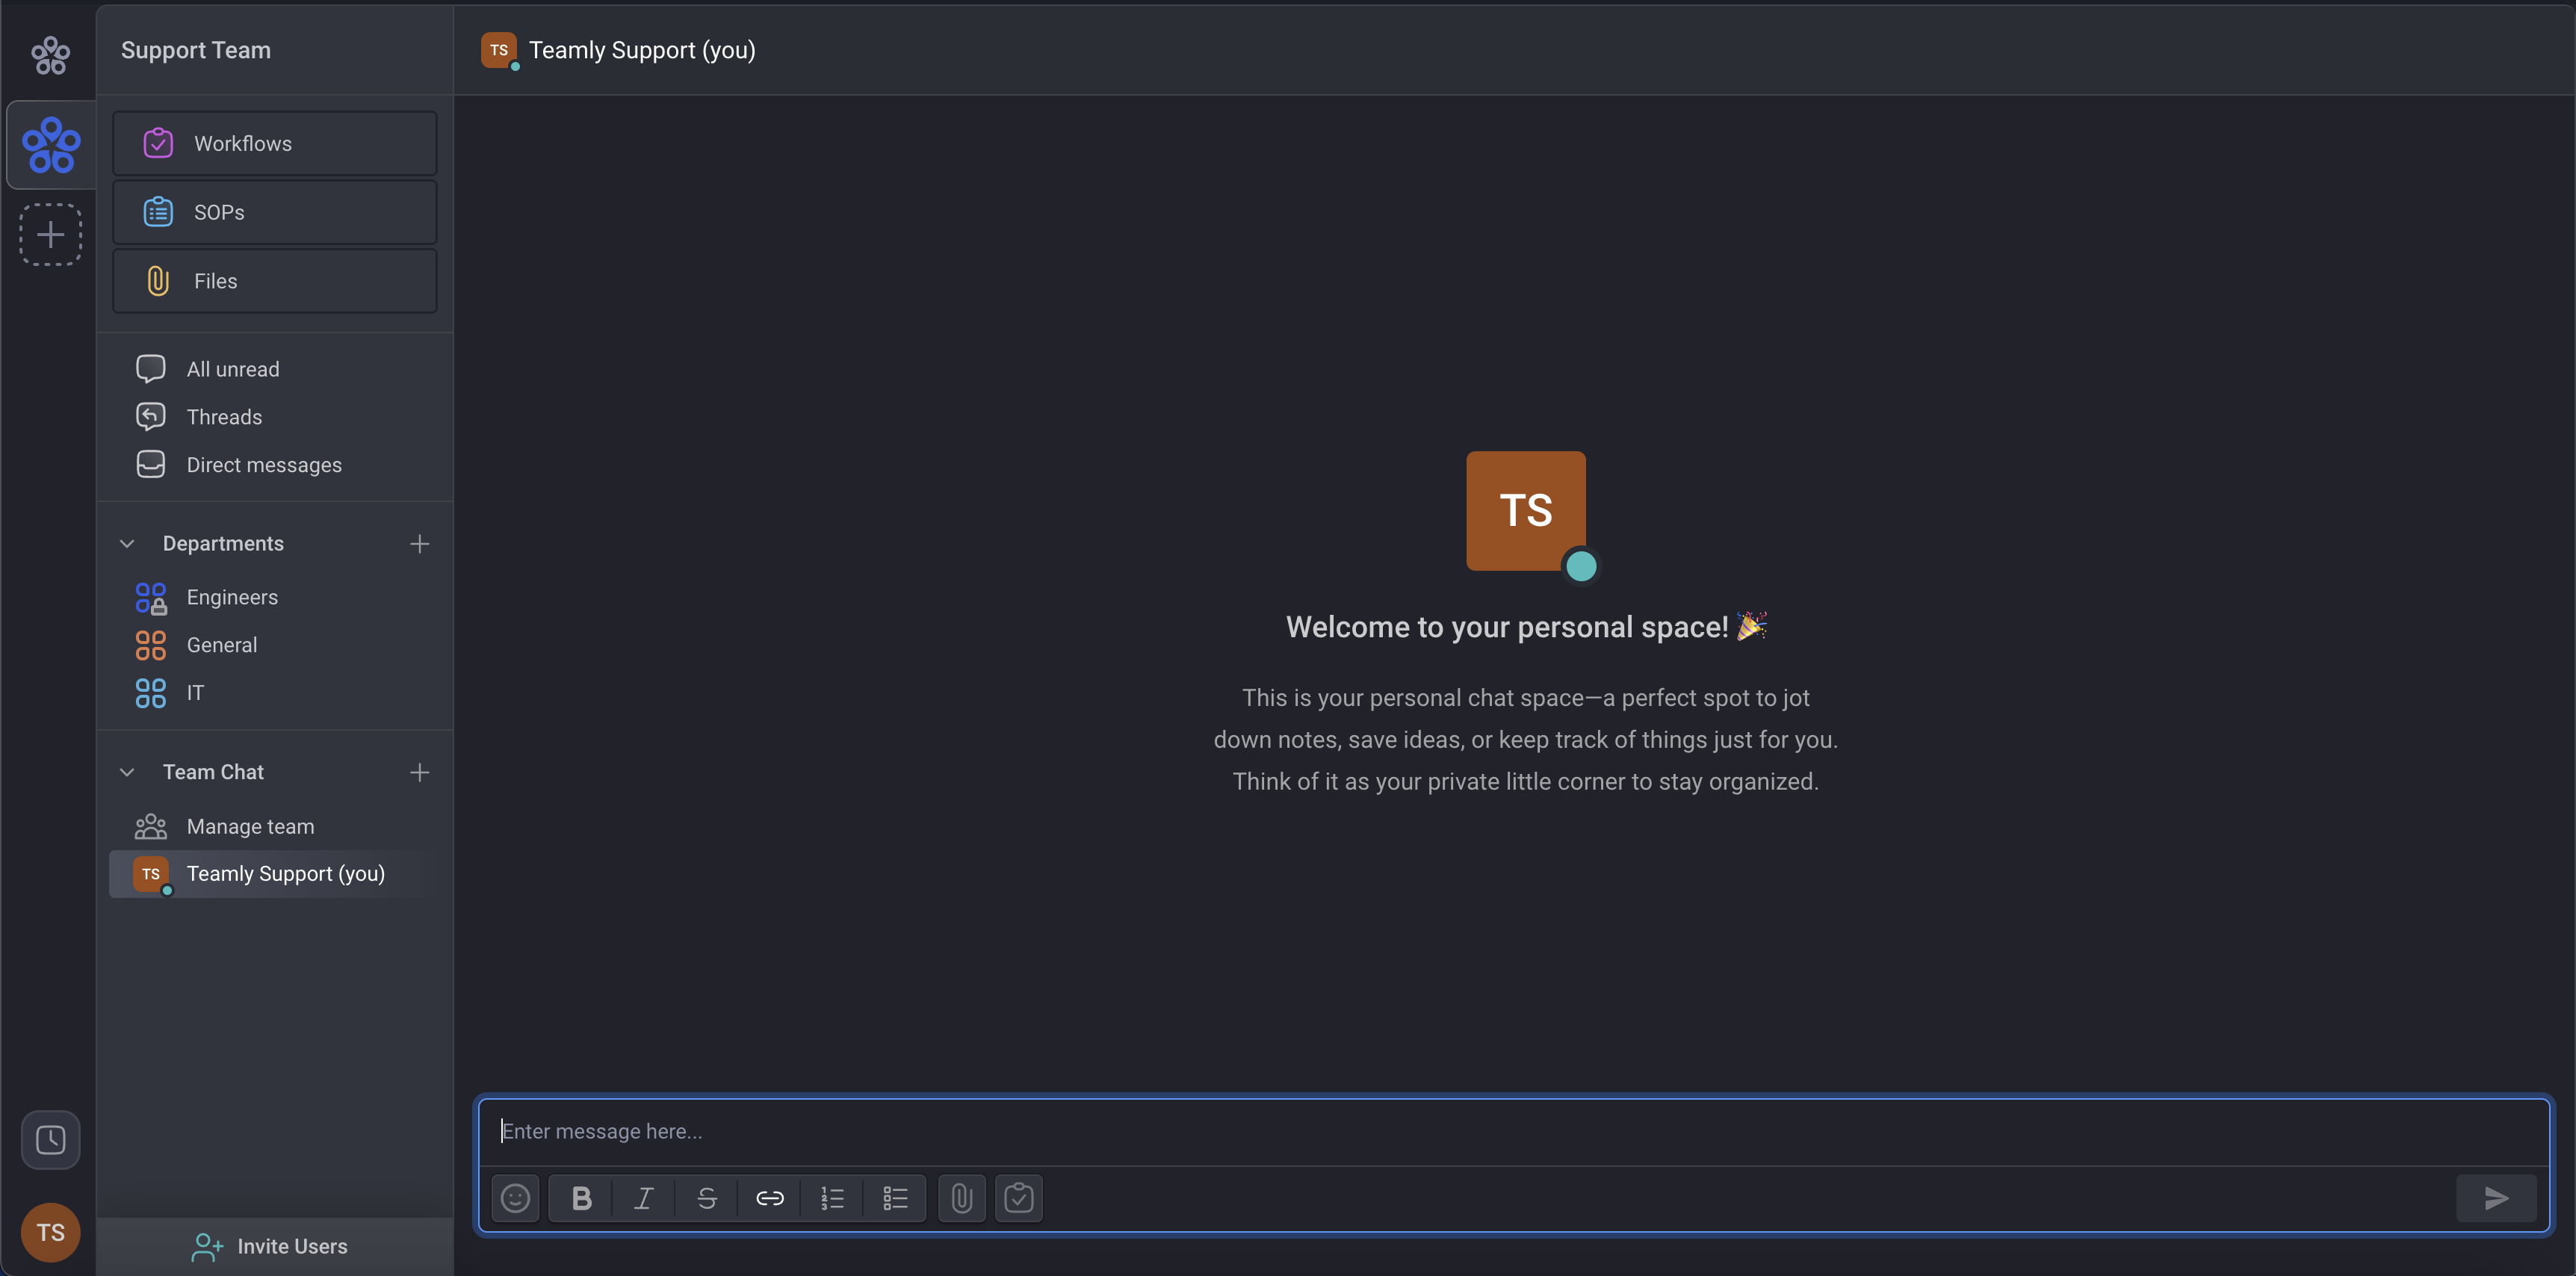
Task: Insert an emoji into the message
Action: pos(515,1198)
